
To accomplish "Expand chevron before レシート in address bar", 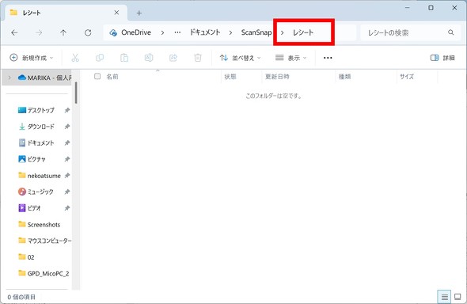I will click(x=282, y=32).
